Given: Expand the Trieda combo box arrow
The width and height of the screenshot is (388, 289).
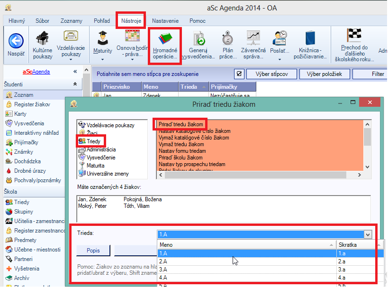Looking at the screenshot, I should [x=368, y=234].
